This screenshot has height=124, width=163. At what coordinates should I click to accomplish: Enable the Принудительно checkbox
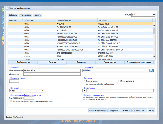tap(120, 81)
